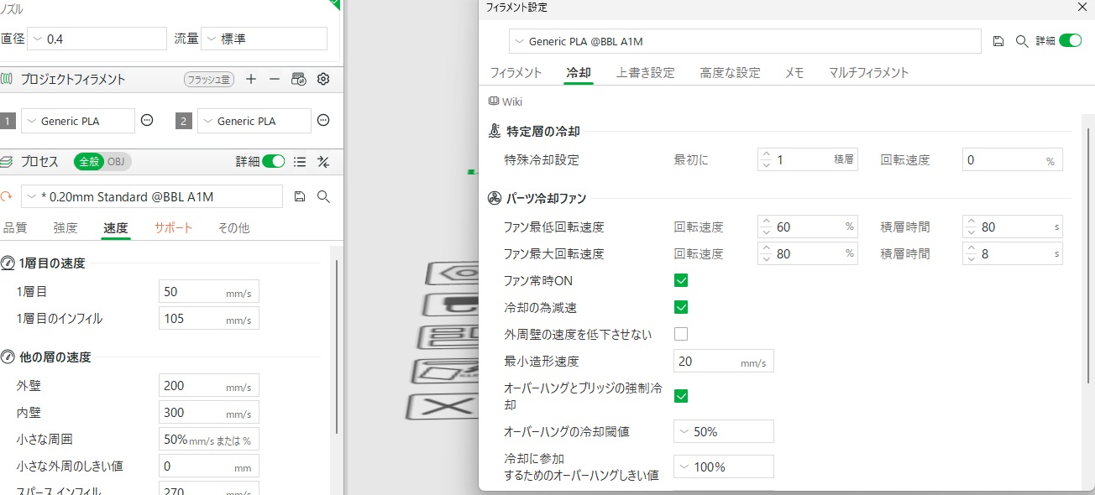Open the nozzle 直径 0.4 dropdown
This screenshot has height=495, width=1095.
click(x=97, y=39)
